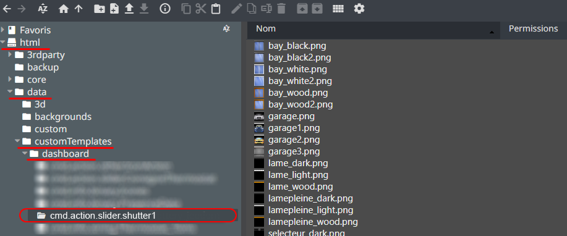Click the create archive icon
Screen dimensions: 567x236
click(317, 9)
